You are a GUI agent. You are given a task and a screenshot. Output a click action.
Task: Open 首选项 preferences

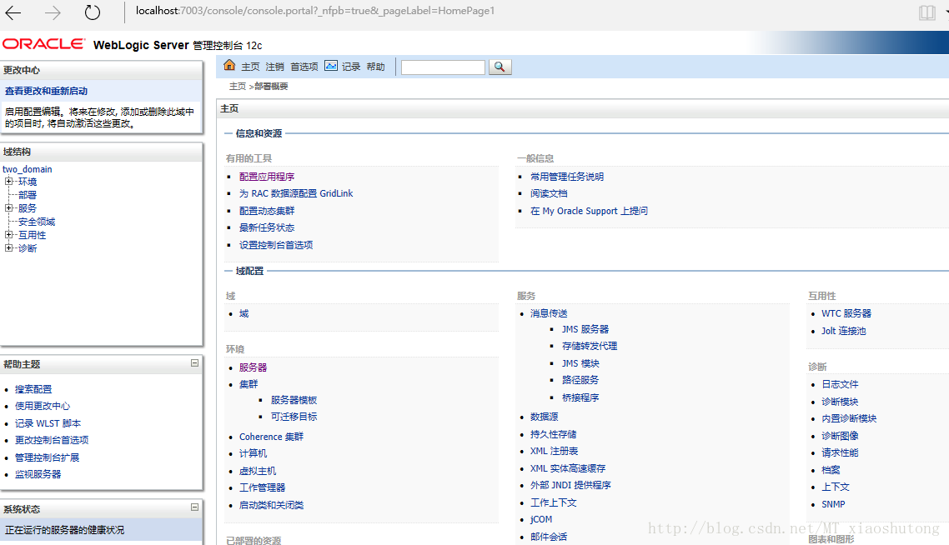coord(304,67)
